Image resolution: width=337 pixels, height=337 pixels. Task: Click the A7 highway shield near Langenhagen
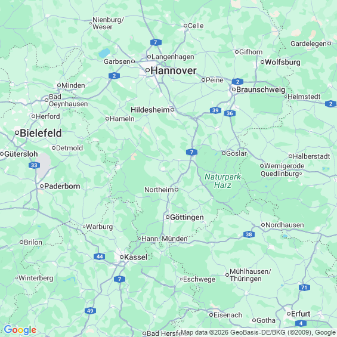[x=156, y=42]
